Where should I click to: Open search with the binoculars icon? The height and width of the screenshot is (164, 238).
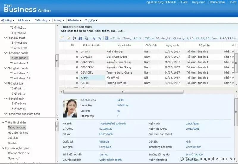(80, 38)
